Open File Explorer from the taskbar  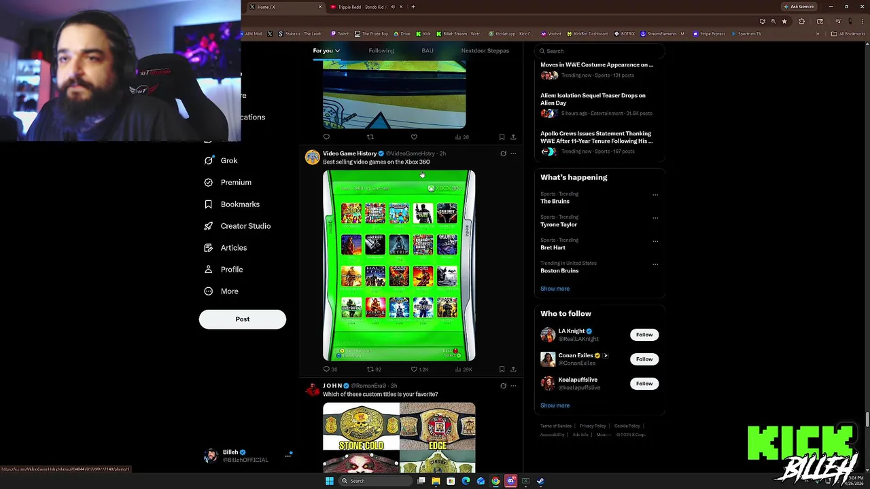[x=436, y=481]
